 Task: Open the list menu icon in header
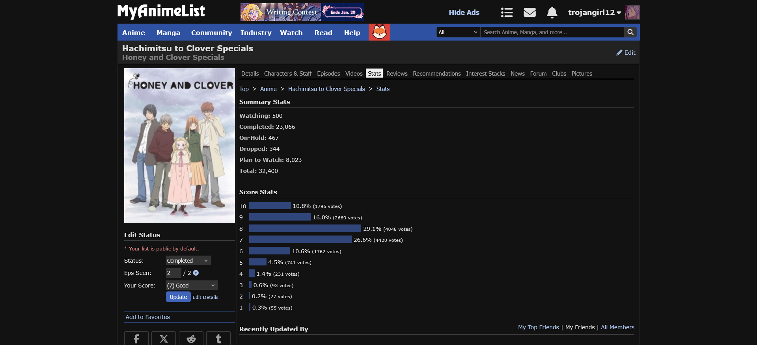coord(507,13)
